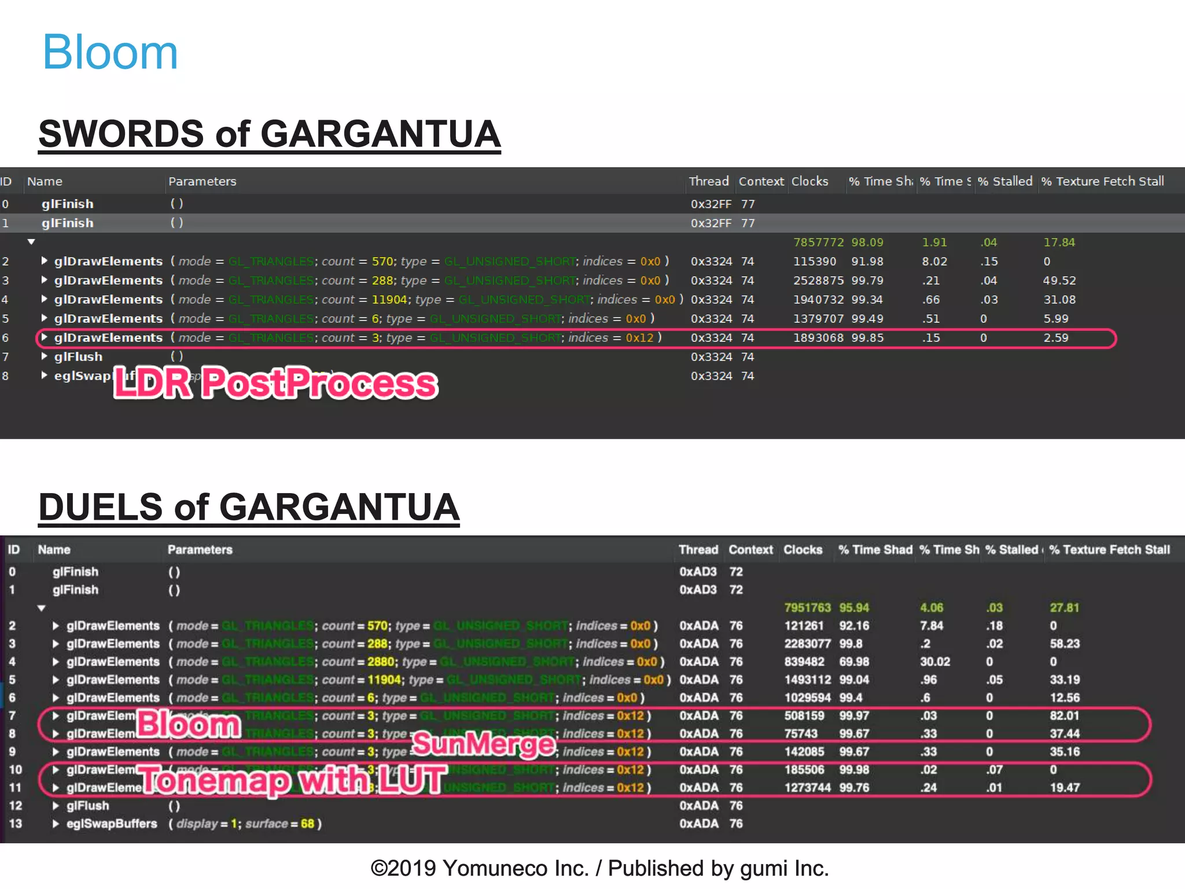Click the DUELS of GARGANTUA heading

249,507
